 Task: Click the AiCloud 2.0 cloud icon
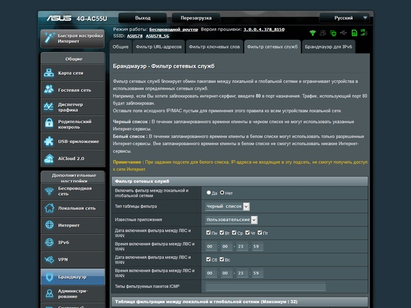pos(49,159)
